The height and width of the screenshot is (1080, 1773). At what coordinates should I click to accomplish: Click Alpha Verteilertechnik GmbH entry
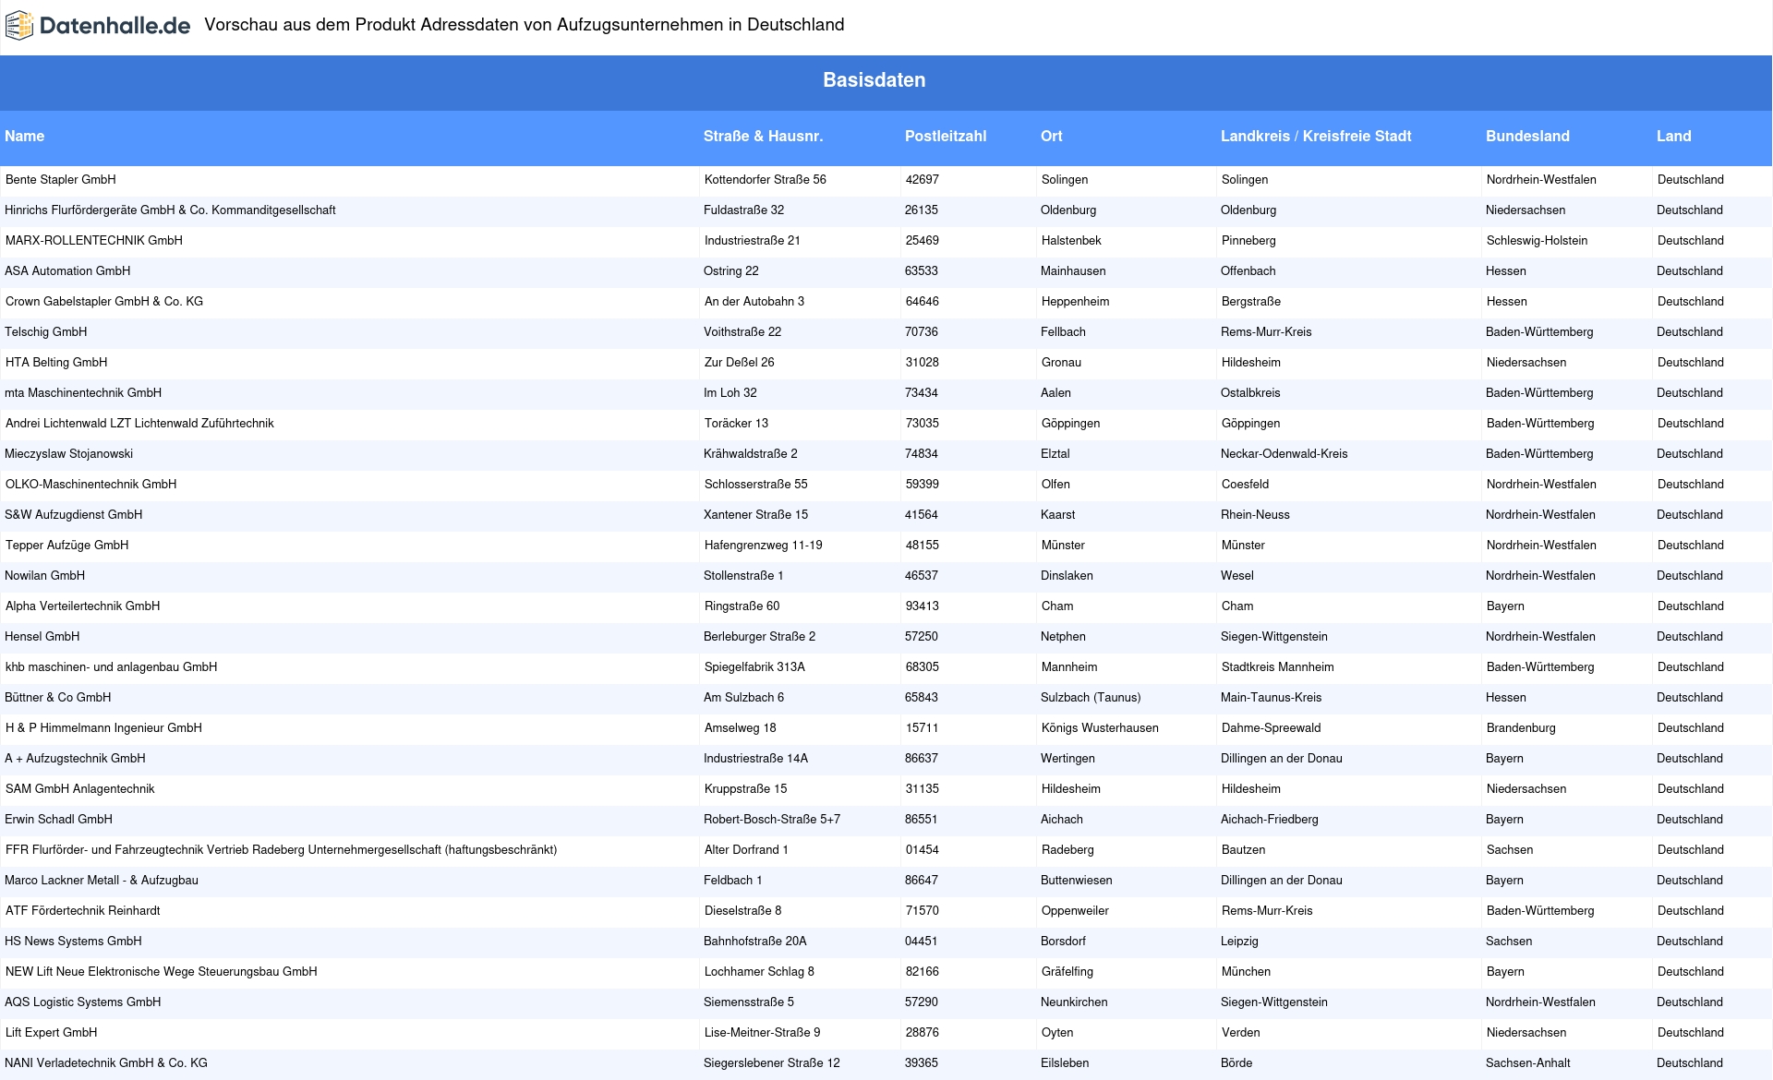tap(83, 606)
